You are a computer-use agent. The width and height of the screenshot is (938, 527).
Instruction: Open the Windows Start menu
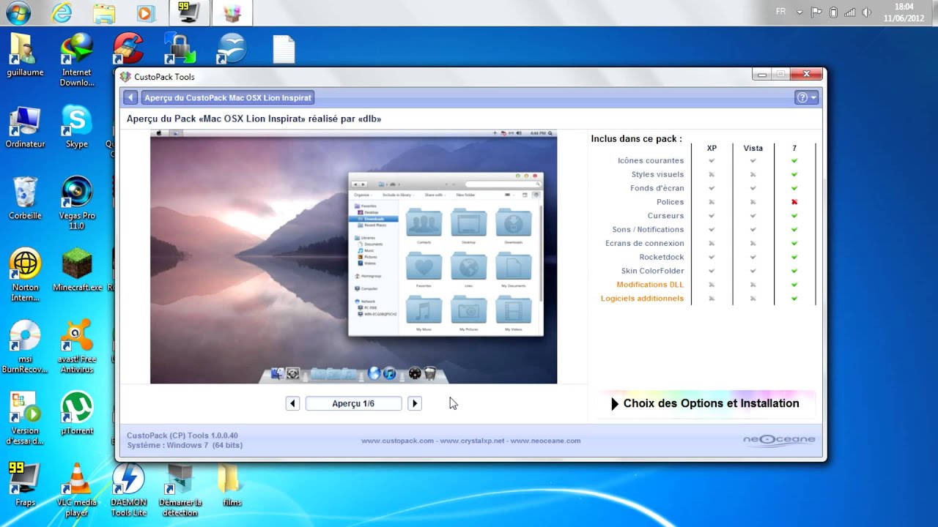18,12
